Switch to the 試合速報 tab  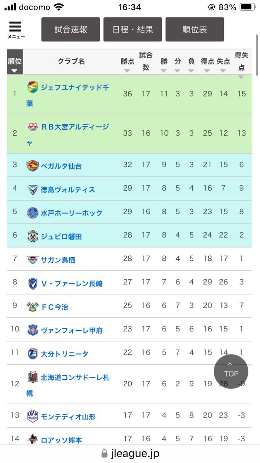point(70,29)
